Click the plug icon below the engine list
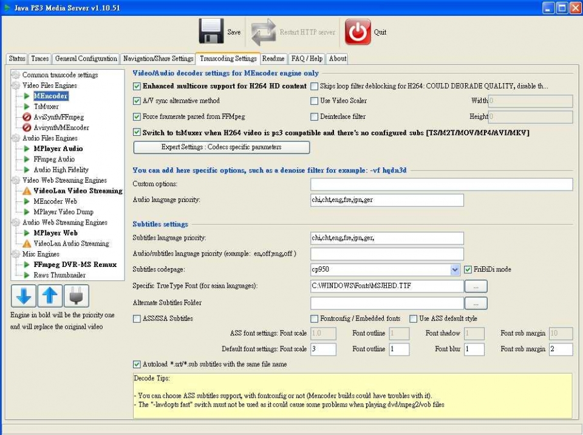The image size is (583, 435). [x=77, y=295]
